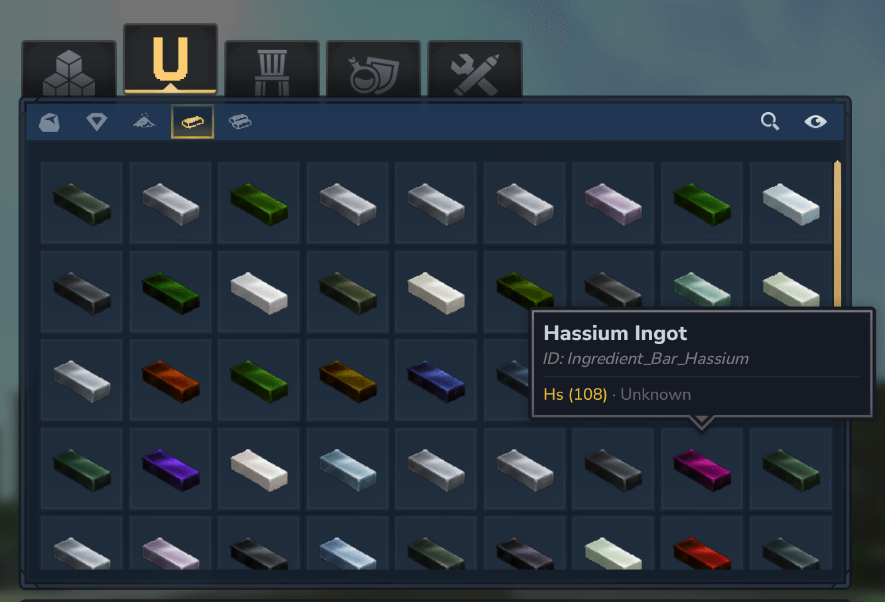The height and width of the screenshot is (602, 885).
Task: Open the potion and shield category tab
Action: pyautogui.click(x=374, y=70)
